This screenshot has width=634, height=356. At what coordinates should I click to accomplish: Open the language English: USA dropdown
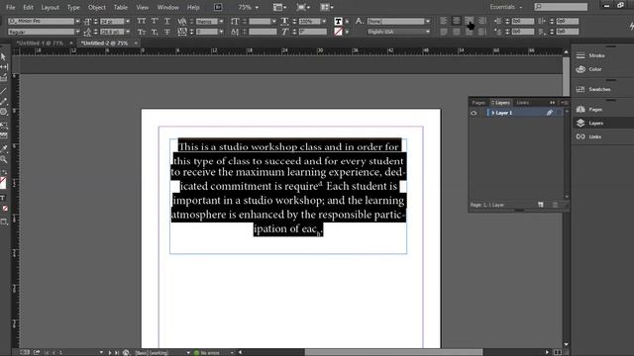point(428,32)
